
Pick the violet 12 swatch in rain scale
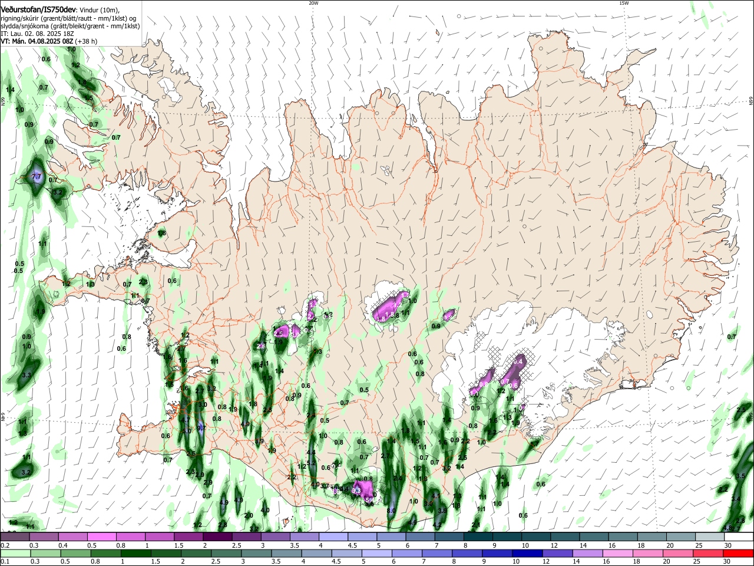[x=556, y=553]
